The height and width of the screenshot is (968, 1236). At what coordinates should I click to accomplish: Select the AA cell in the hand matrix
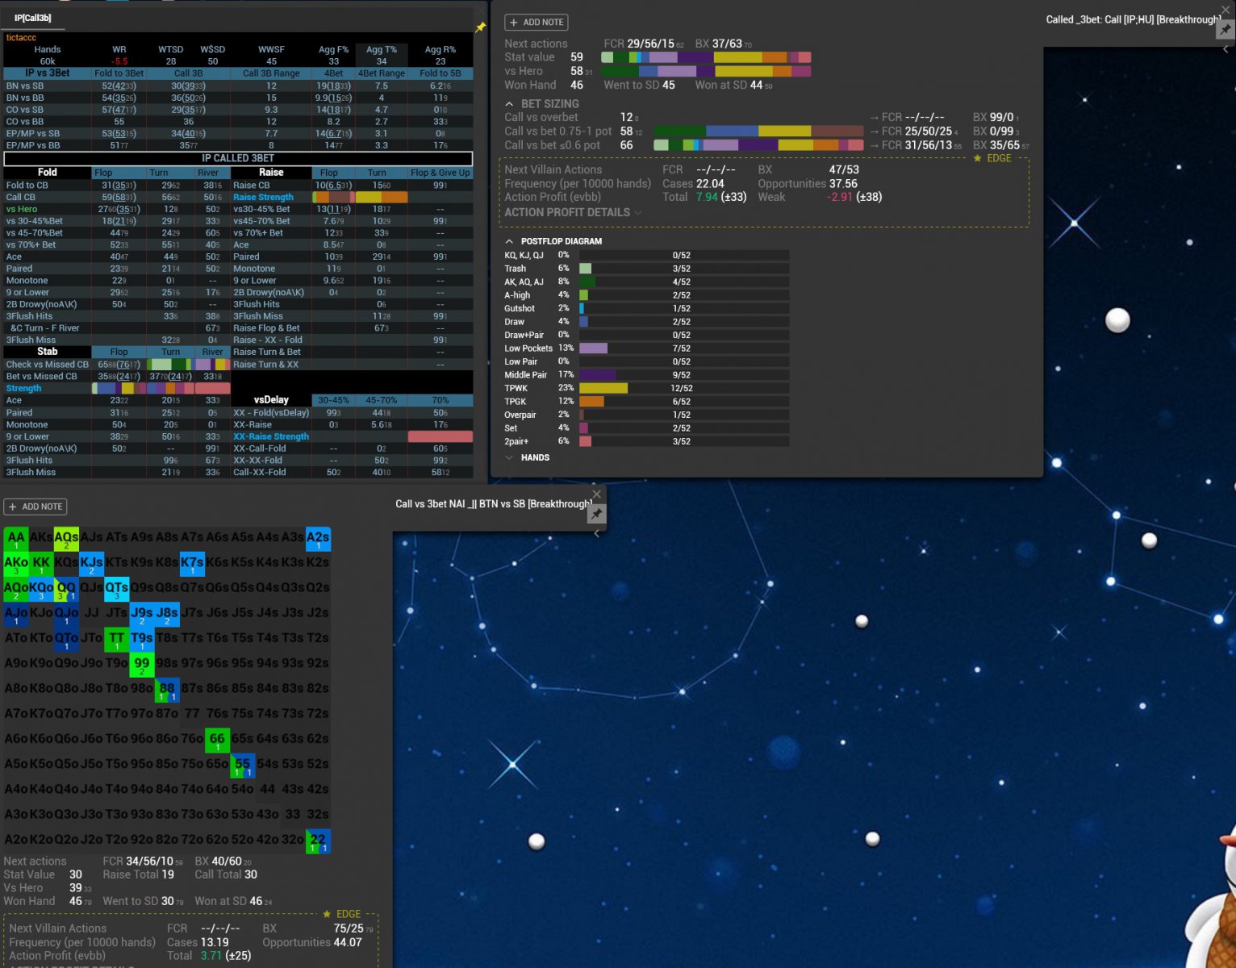pos(15,538)
